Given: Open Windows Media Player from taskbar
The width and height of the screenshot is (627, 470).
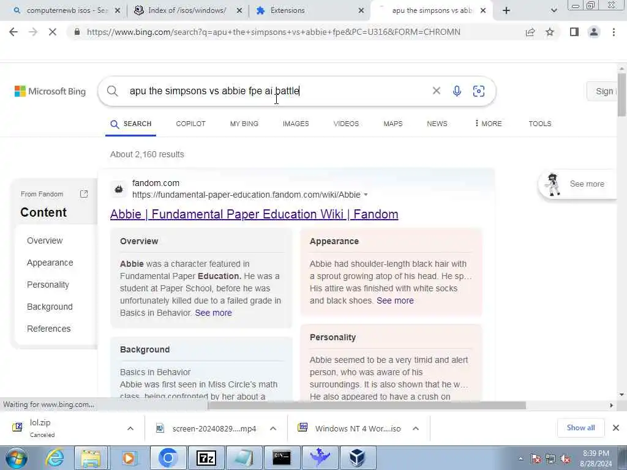Looking at the screenshot, I should pyautogui.click(x=129, y=458).
